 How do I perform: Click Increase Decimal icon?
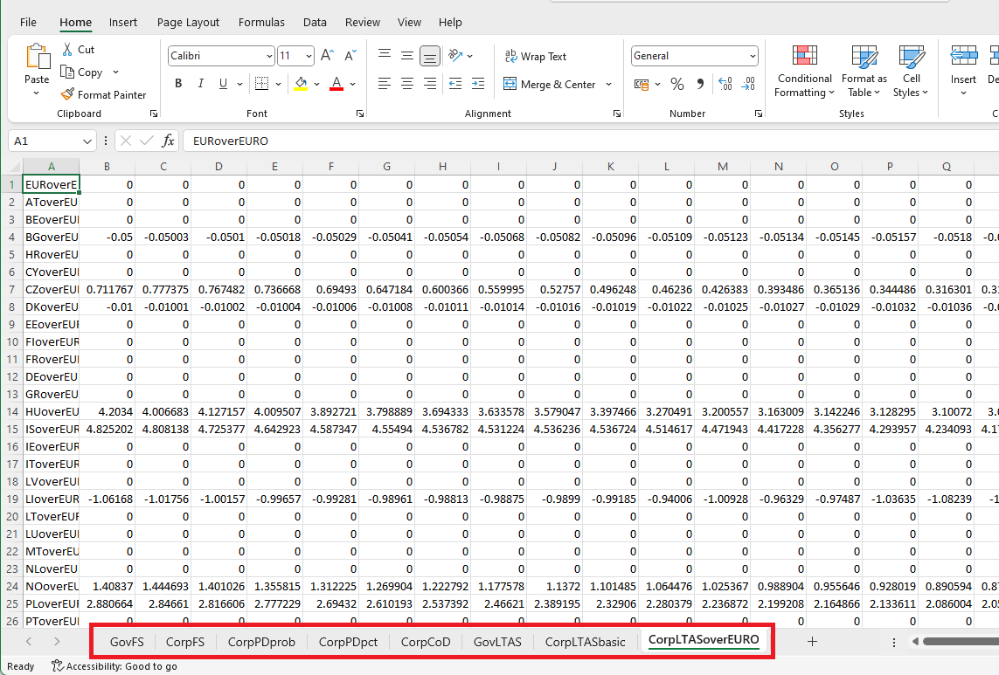pos(725,84)
